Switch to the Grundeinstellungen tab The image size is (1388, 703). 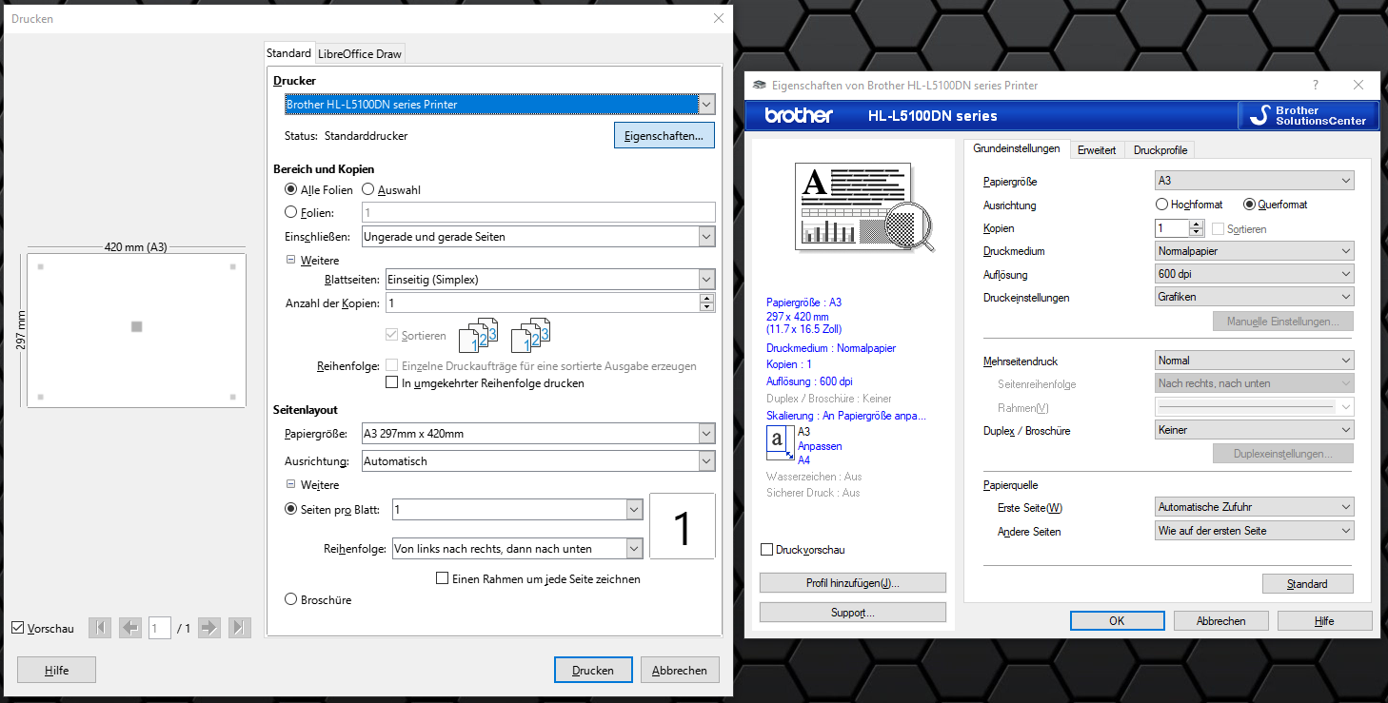(x=1016, y=149)
